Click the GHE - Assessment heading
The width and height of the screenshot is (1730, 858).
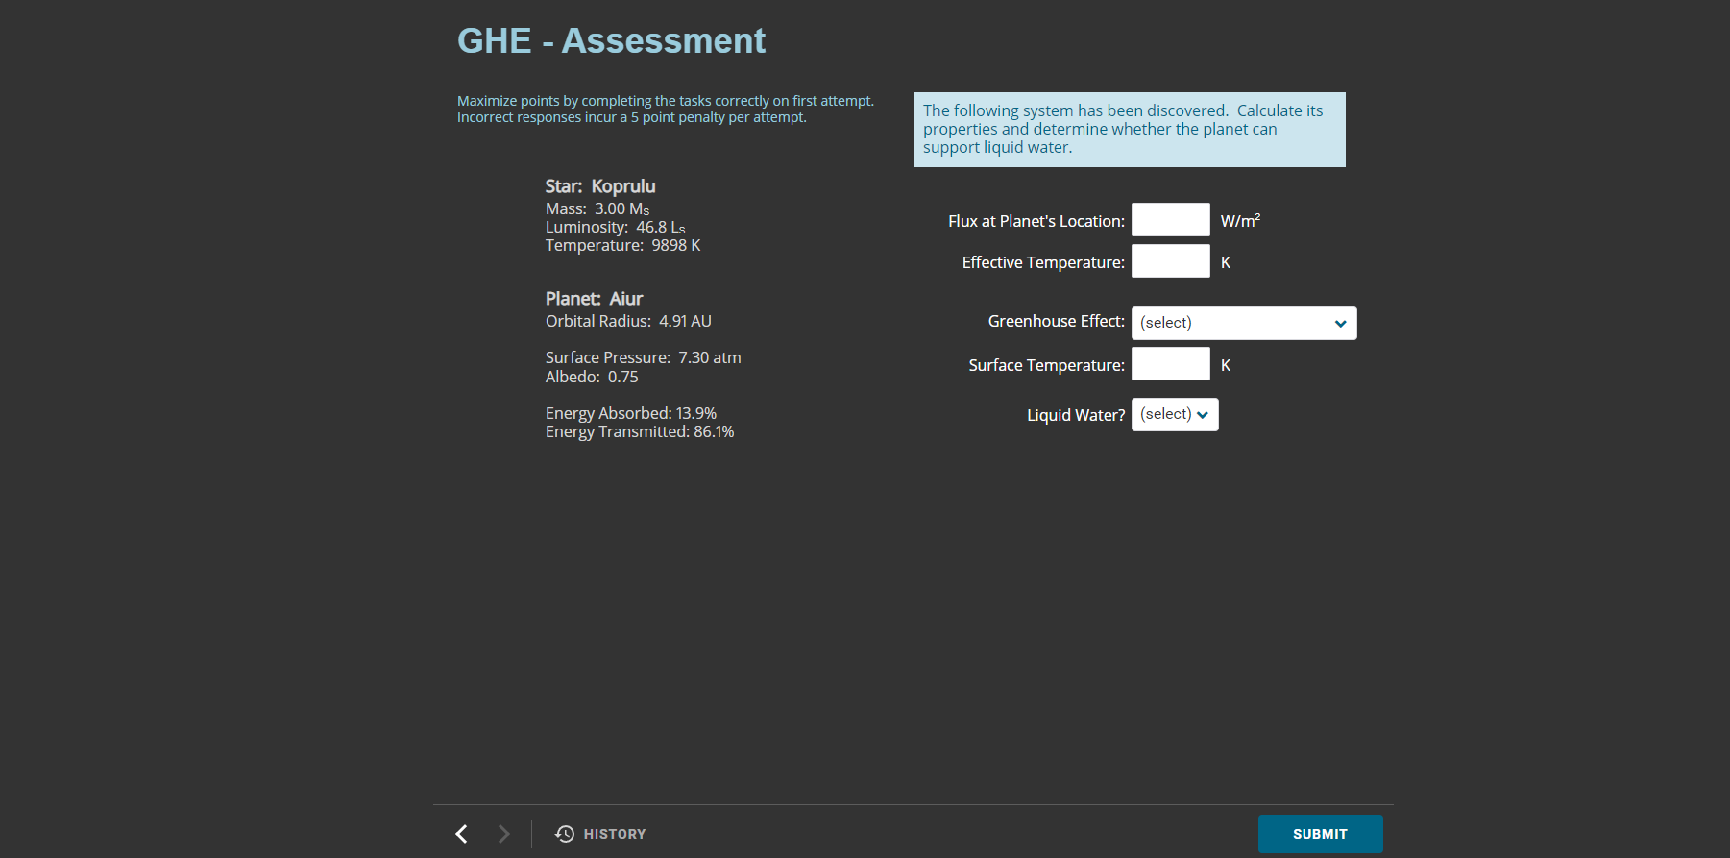611,40
